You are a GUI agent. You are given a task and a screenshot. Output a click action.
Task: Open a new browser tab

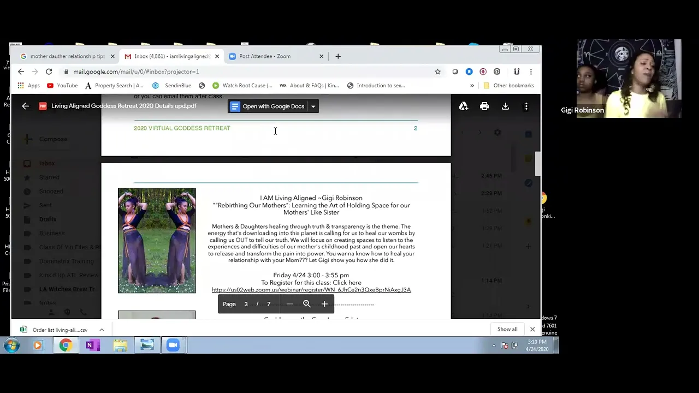[338, 56]
